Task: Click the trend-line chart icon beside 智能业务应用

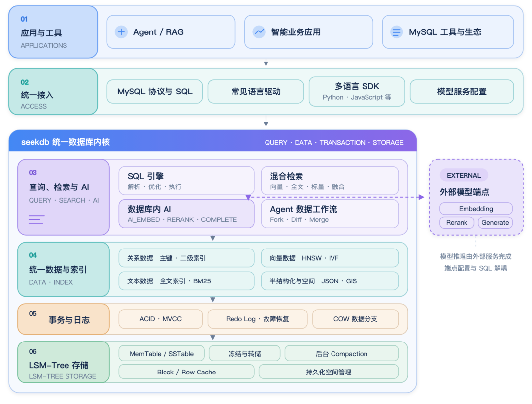Action: point(259,32)
